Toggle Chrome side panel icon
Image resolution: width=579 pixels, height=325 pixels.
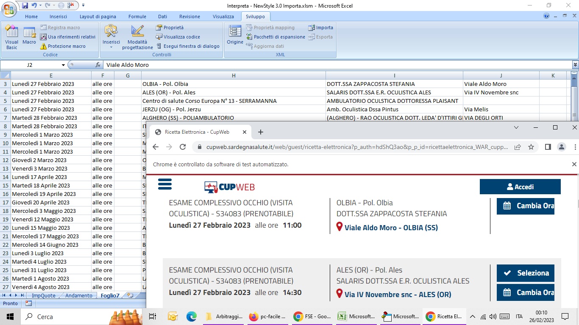(x=548, y=147)
